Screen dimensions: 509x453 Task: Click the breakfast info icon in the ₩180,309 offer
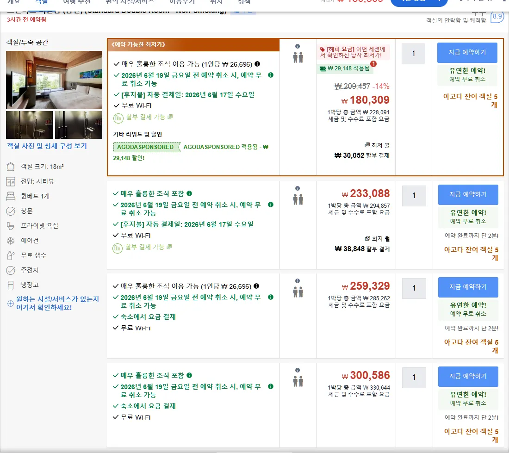click(x=257, y=64)
